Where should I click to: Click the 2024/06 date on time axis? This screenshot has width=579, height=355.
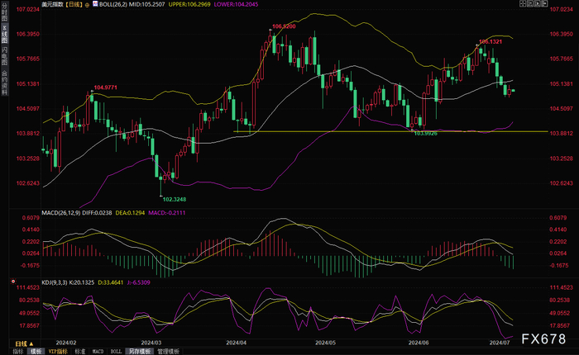pos(419,343)
